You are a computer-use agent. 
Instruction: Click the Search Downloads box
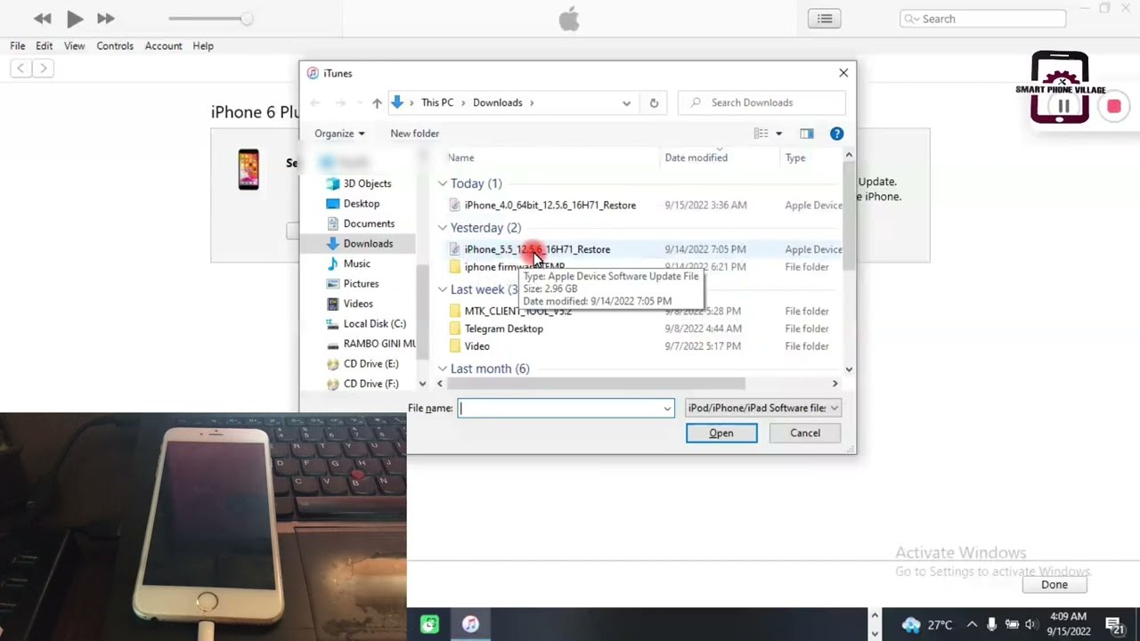coord(762,102)
